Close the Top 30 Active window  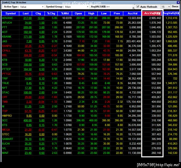178,2
